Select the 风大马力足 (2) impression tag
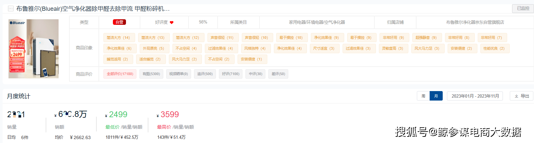The height and width of the screenshot is (143, 534). pos(185,59)
